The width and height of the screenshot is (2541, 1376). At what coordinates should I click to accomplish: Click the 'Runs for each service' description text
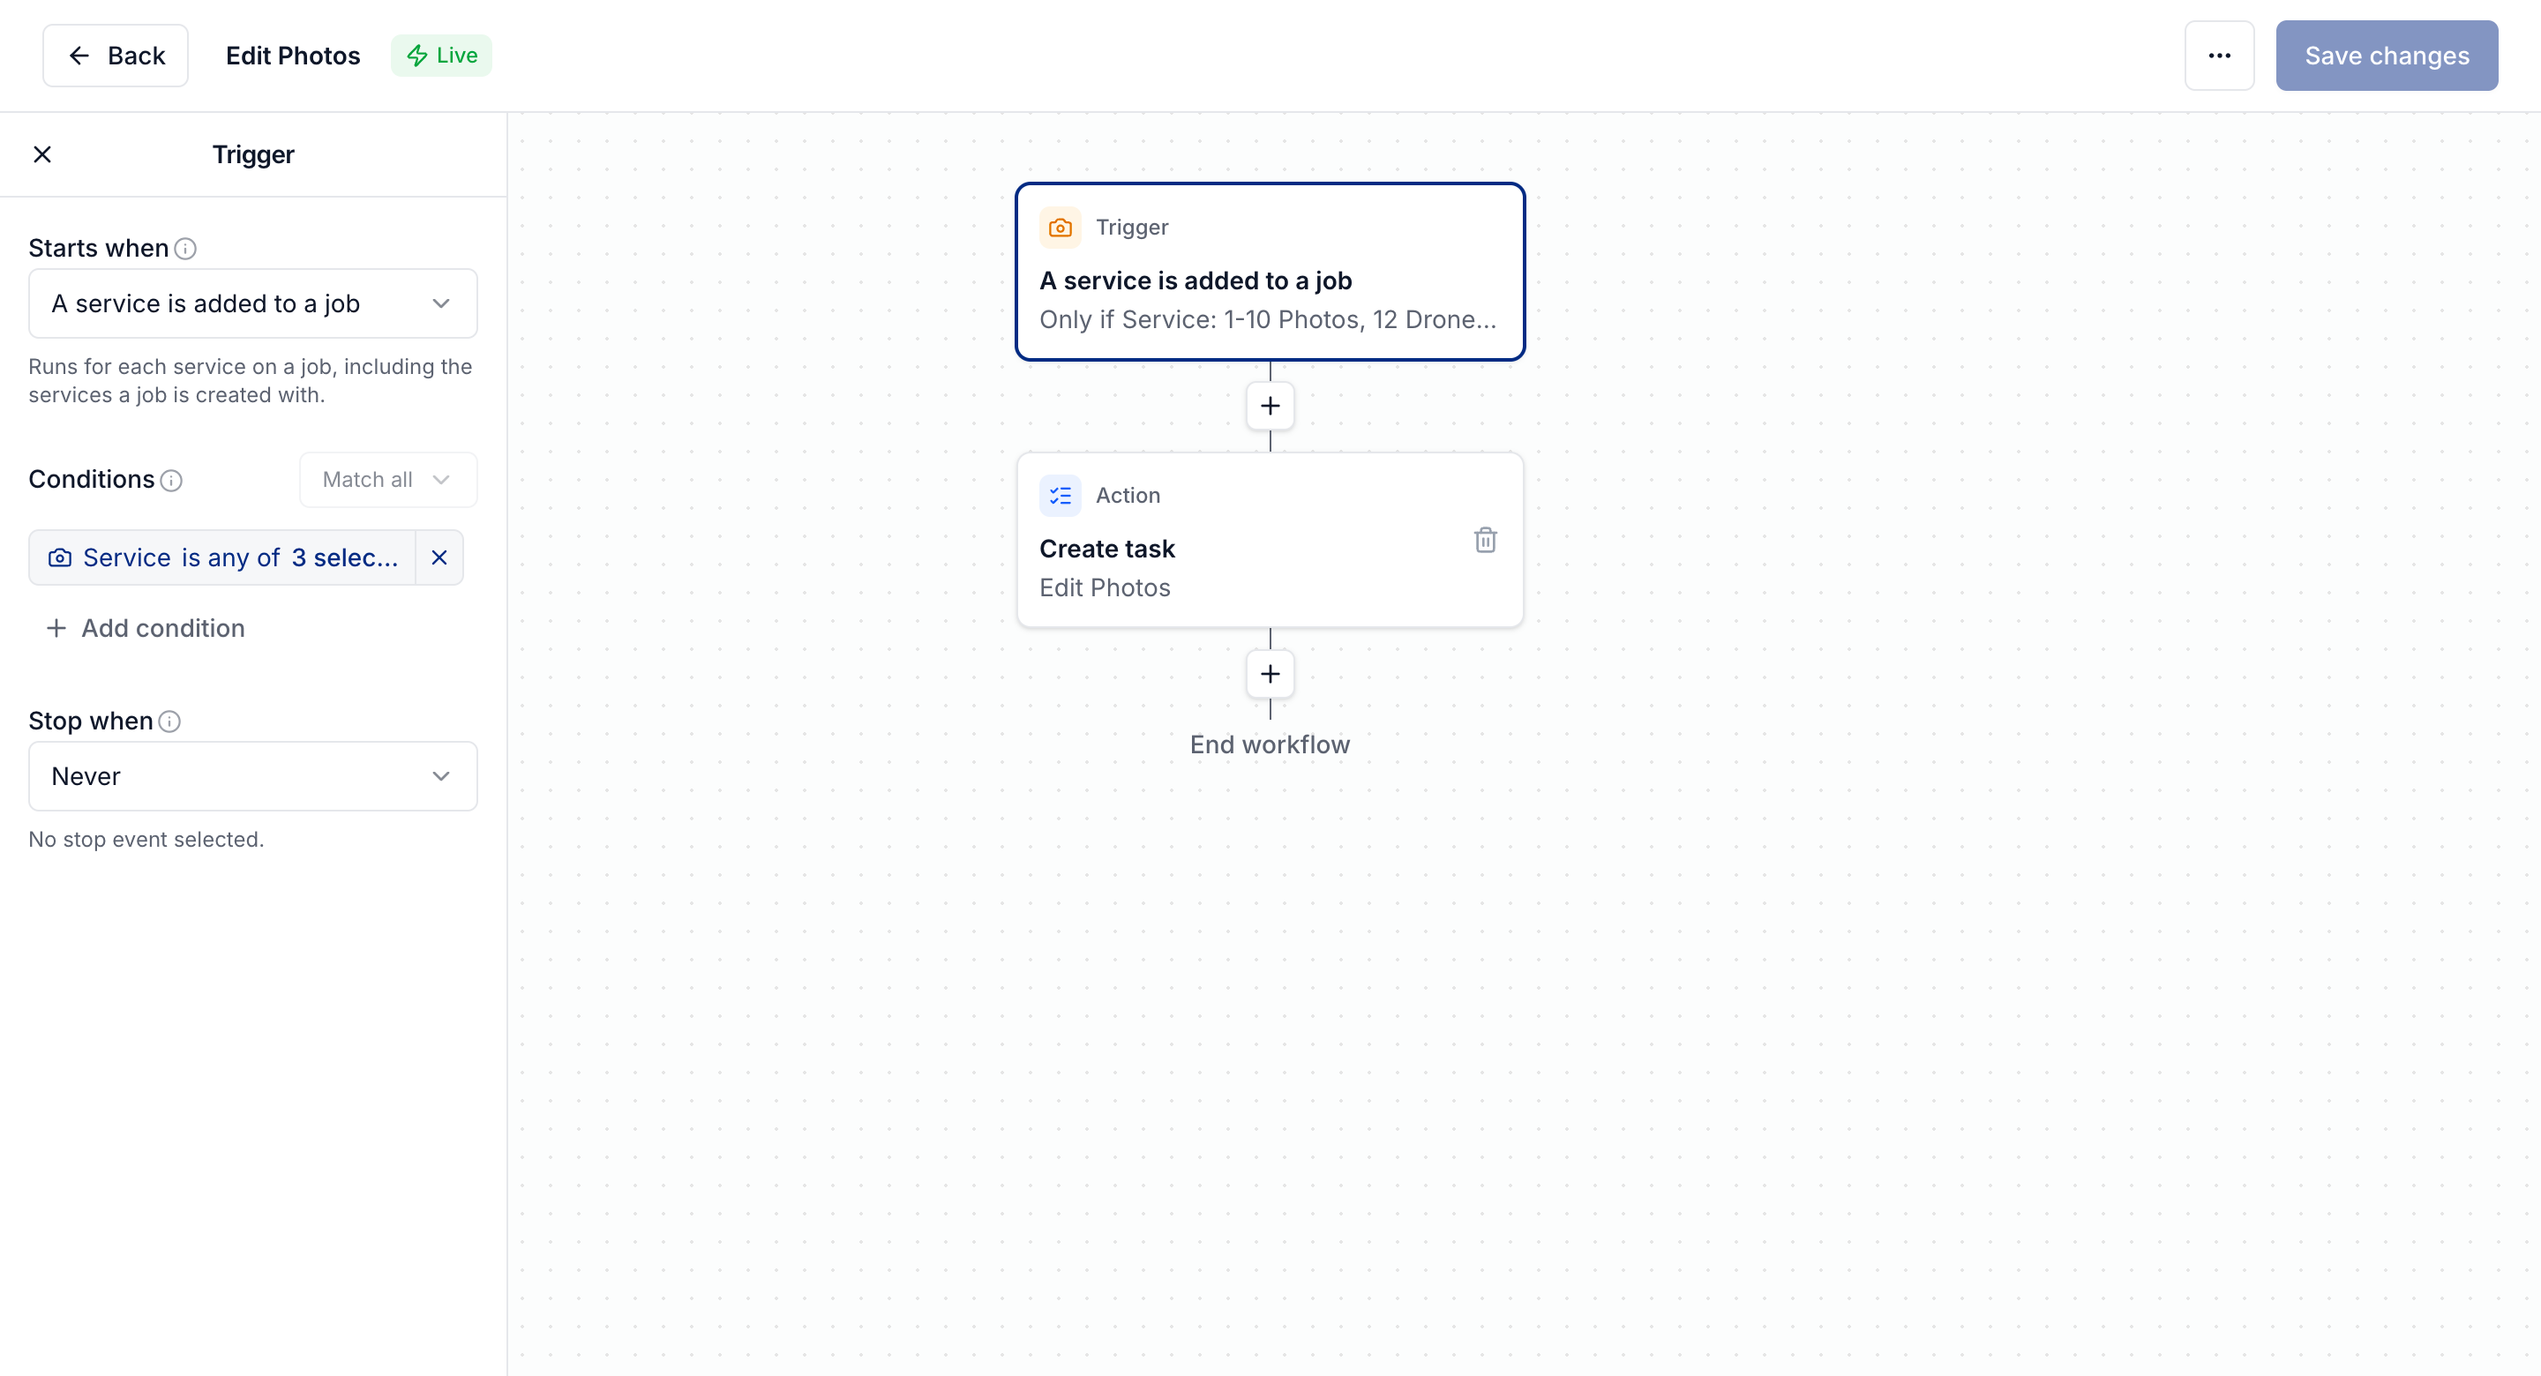[251, 381]
